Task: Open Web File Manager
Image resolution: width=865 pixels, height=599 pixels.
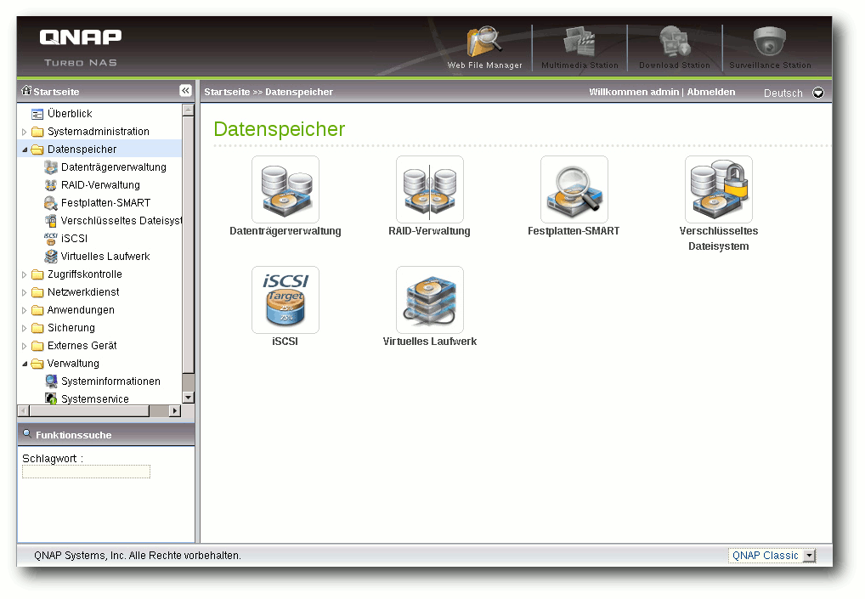Action: coord(484,48)
